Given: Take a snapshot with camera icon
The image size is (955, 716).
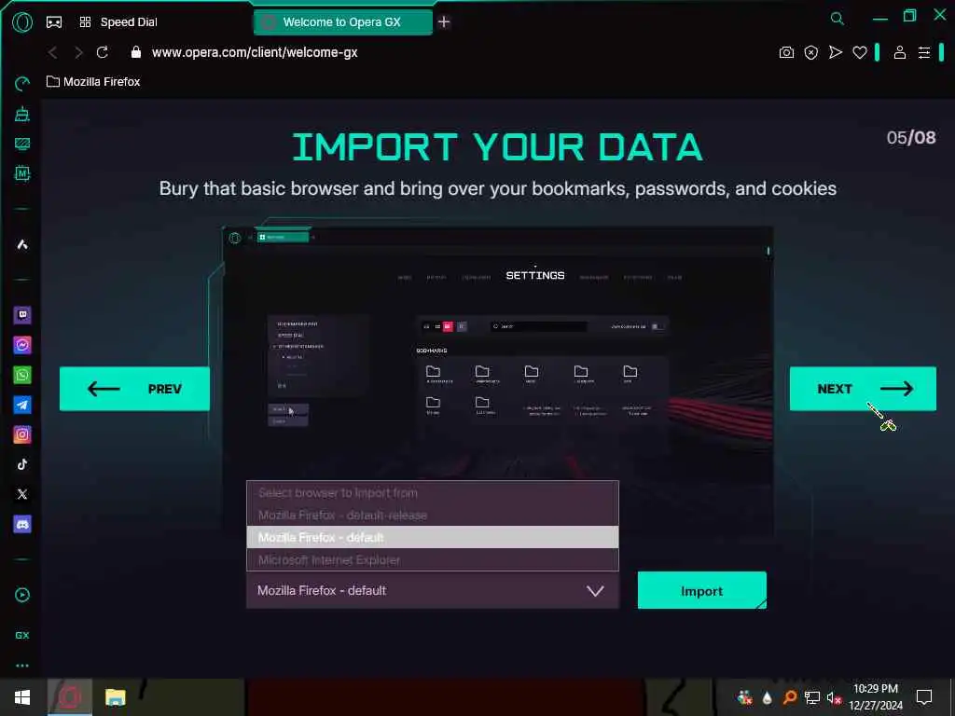Looking at the screenshot, I should 786,52.
